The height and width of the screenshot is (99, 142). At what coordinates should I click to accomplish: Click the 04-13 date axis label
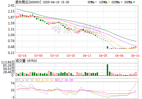87,56
